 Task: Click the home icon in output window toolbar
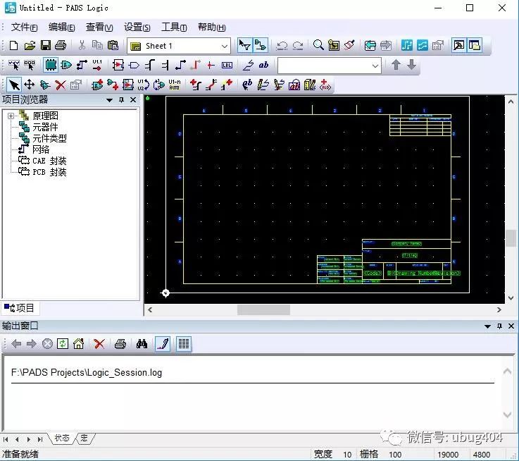click(x=78, y=344)
